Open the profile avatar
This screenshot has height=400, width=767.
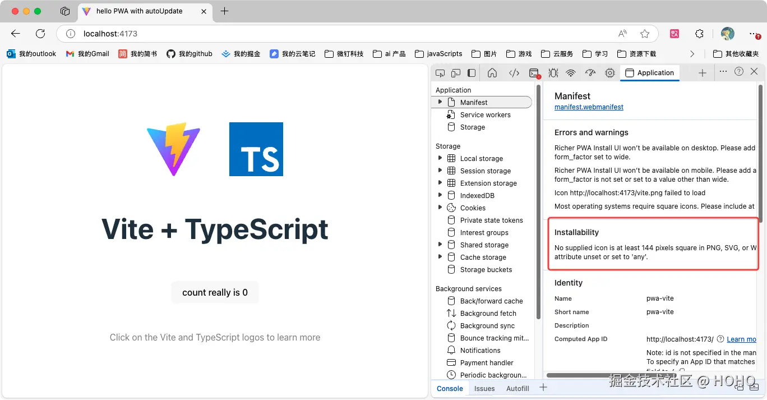pos(727,34)
